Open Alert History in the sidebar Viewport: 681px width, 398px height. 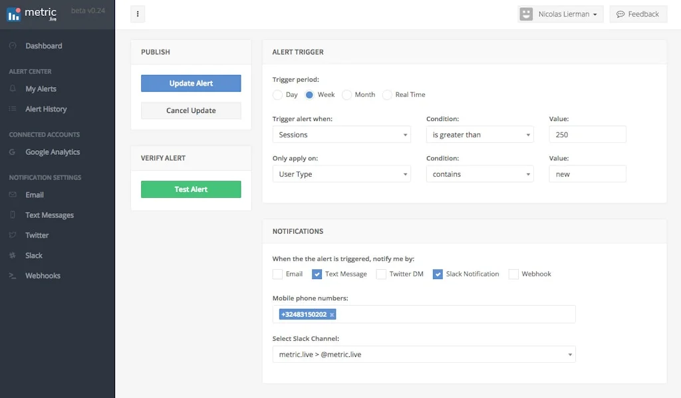pyautogui.click(x=46, y=109)
